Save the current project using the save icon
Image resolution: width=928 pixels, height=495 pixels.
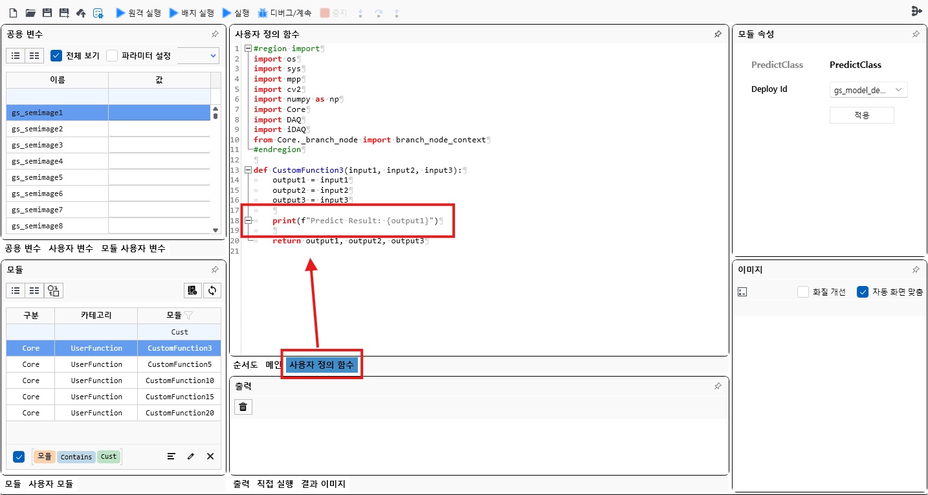[48, 12]
